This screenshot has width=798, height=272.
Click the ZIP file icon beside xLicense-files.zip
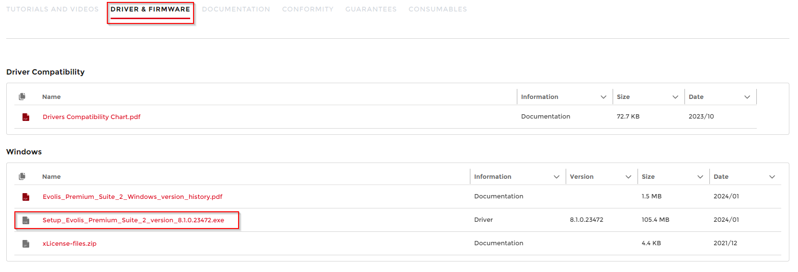click(26, 244)
